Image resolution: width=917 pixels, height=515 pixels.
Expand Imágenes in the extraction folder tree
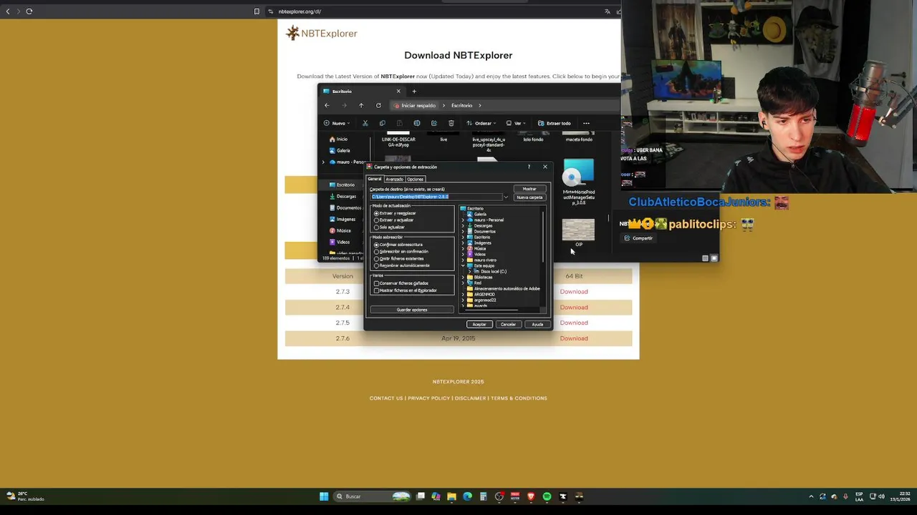[463, 242]
